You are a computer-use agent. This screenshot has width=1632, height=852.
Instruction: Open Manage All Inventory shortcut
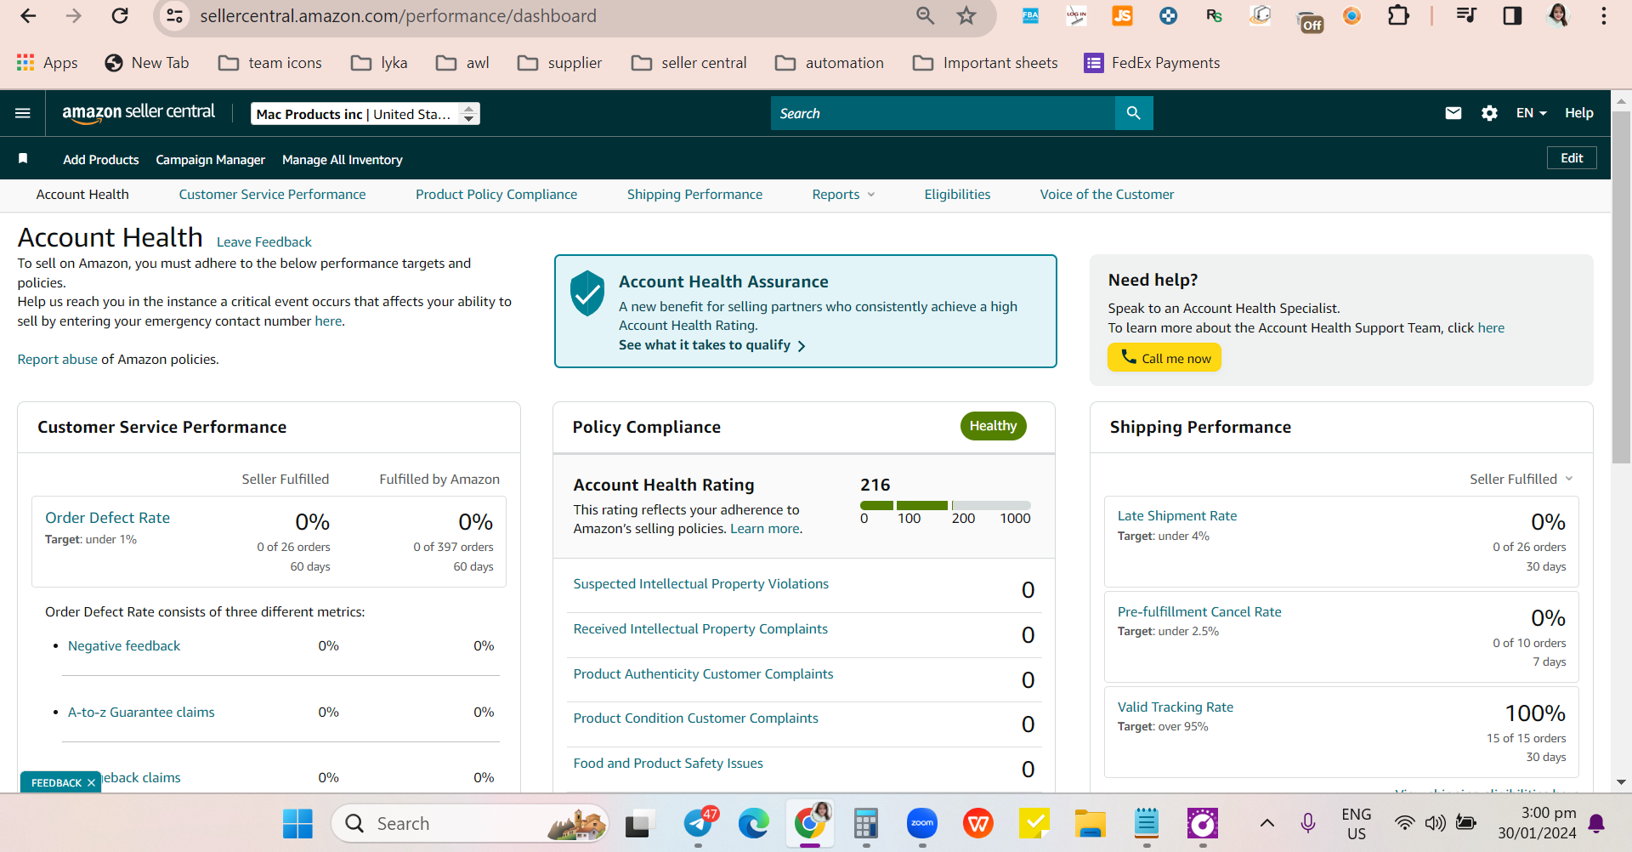pos(342,160)
